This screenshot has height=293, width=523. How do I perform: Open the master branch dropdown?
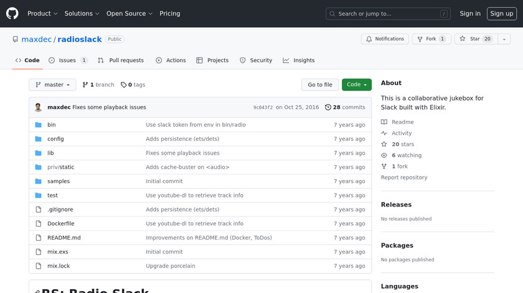tap(52, 85)
